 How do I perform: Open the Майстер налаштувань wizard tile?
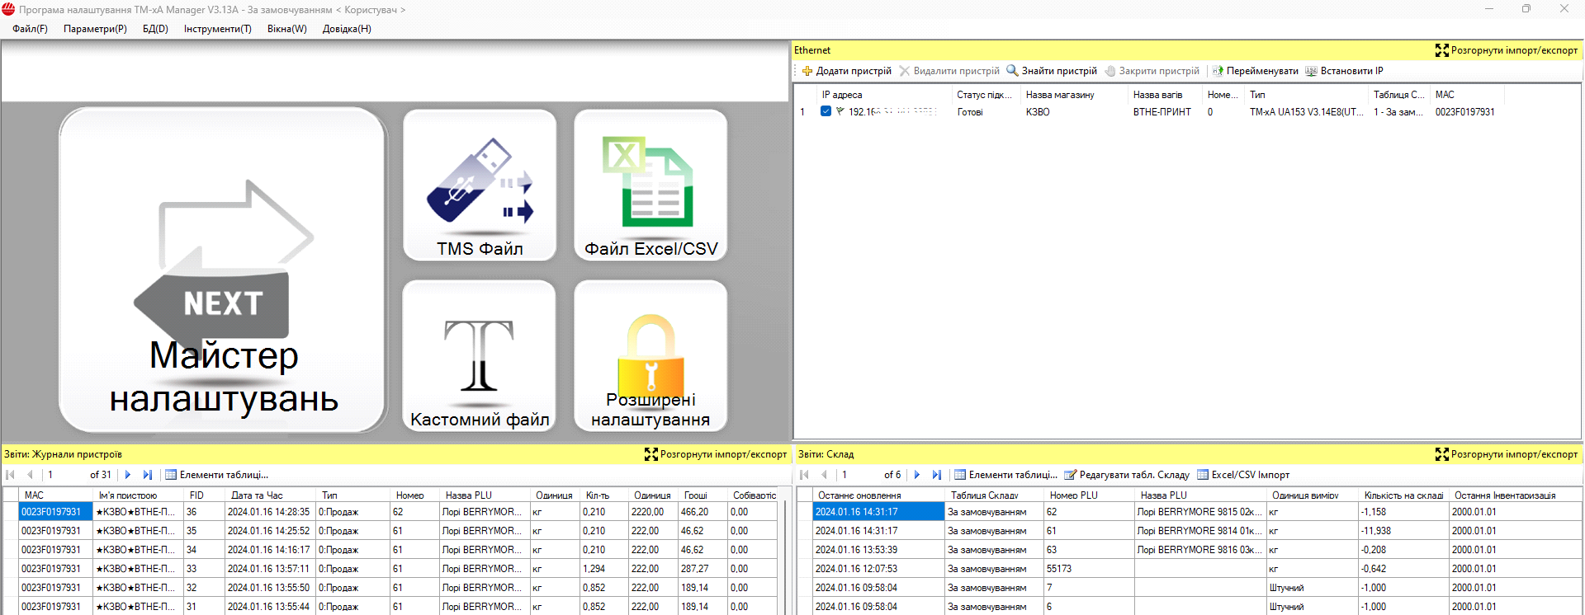[223, 270]
